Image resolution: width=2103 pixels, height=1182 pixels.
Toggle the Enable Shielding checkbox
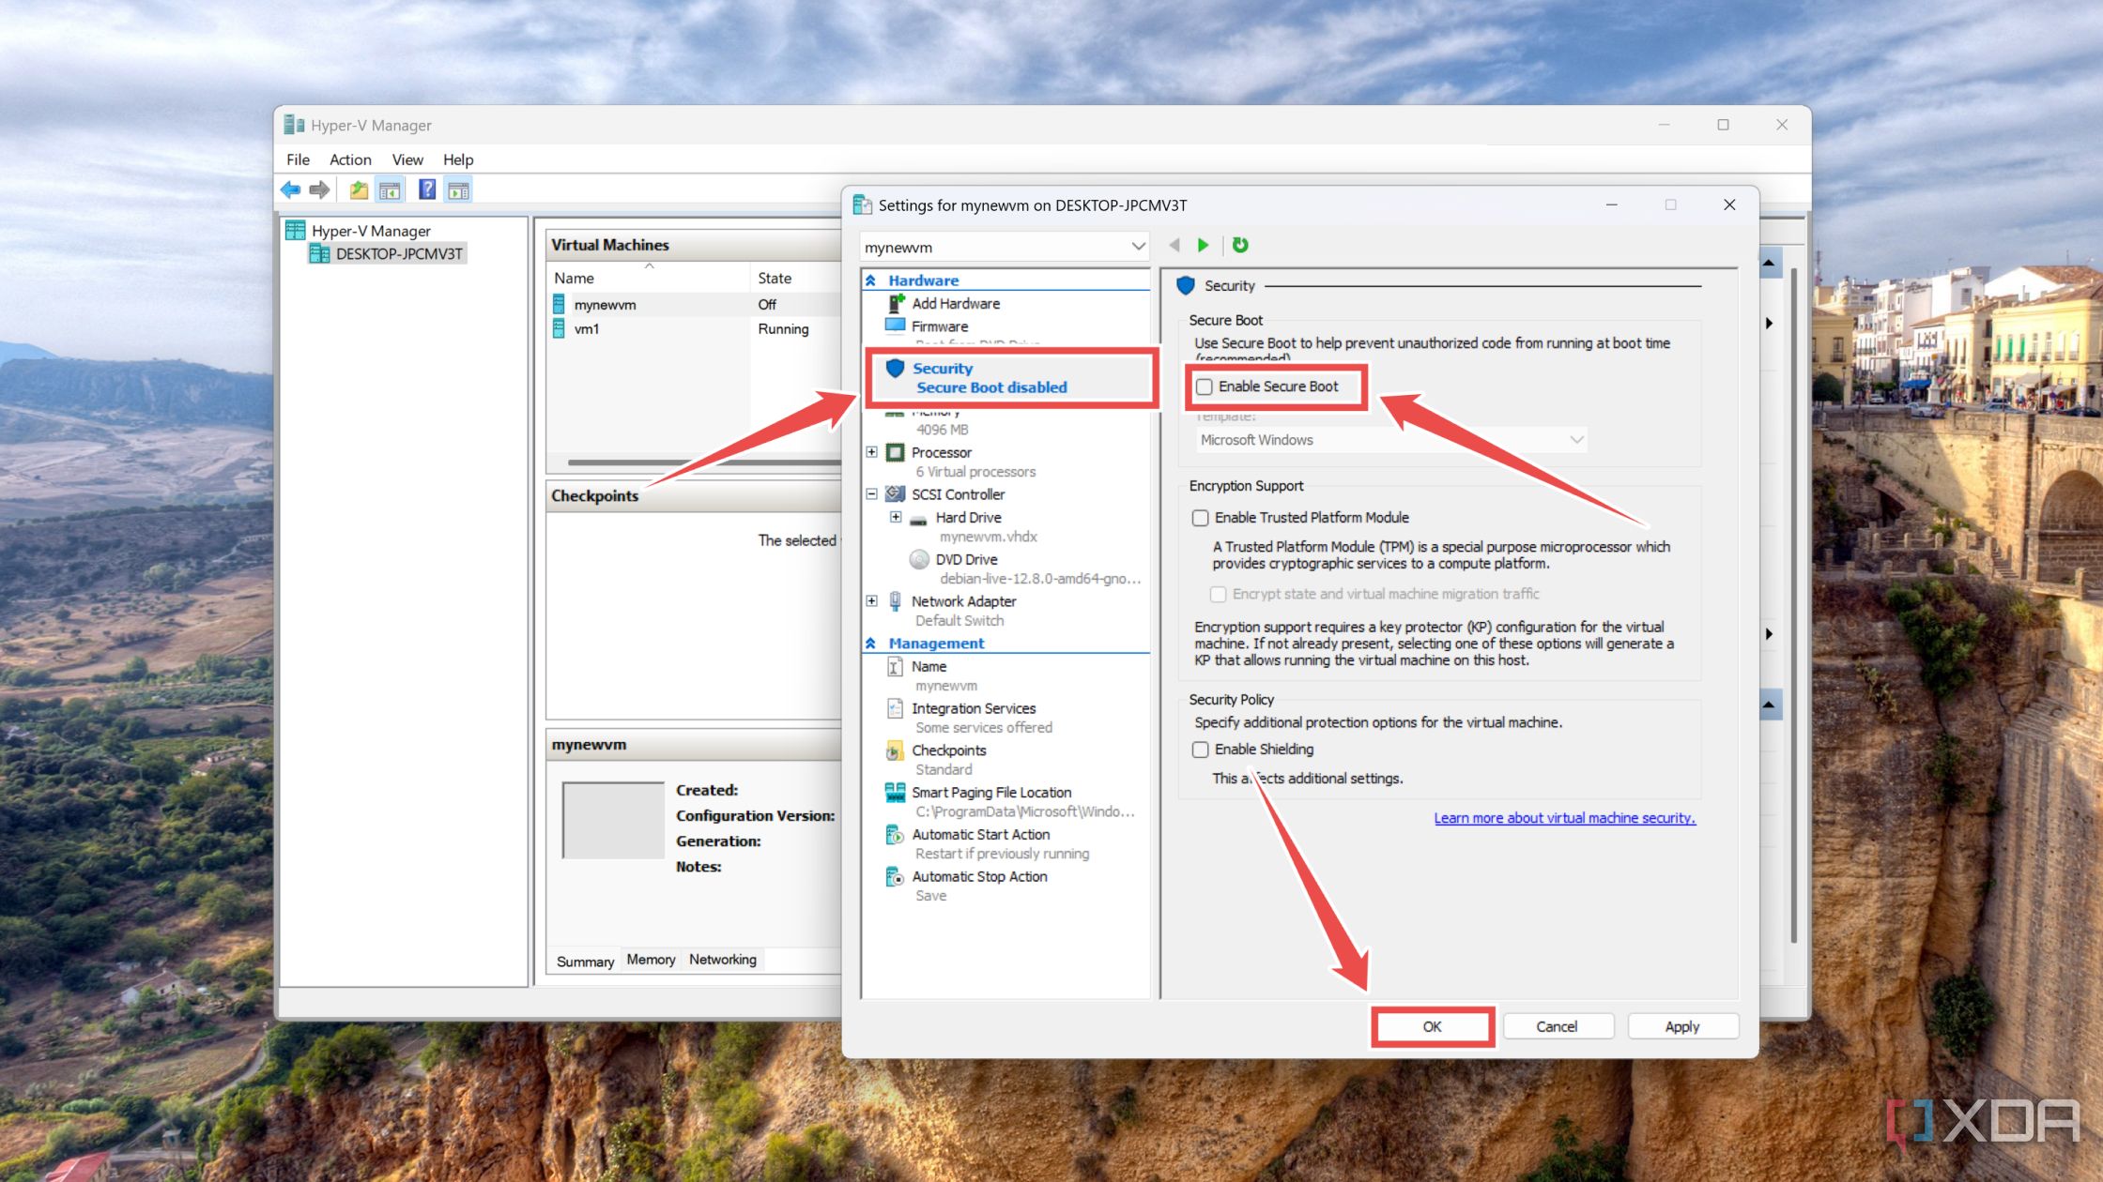coord(1202,749)
